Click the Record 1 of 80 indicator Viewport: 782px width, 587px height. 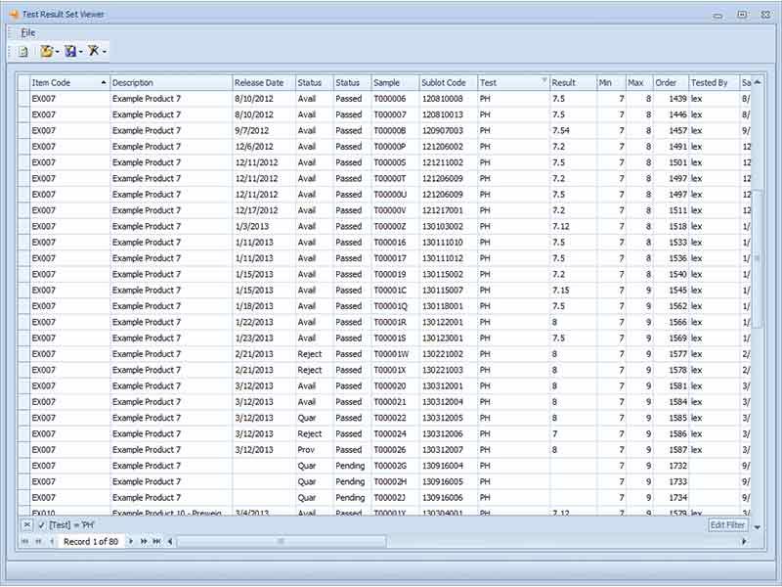(x=91, y=542)
